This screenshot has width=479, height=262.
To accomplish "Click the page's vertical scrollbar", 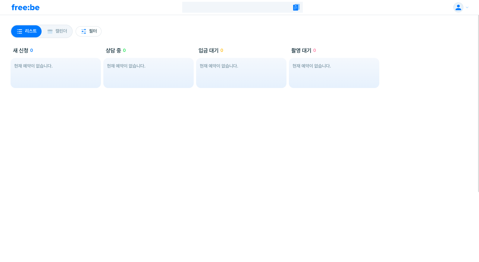I will click(x=478, y=103).
